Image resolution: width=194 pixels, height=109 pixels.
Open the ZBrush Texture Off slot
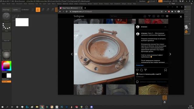coord(6,46)
